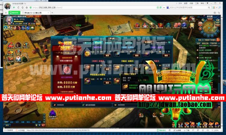Open the shop dialog help question icon
The height and width of the screenshot is (135, 226).
(x=169, y=38)
